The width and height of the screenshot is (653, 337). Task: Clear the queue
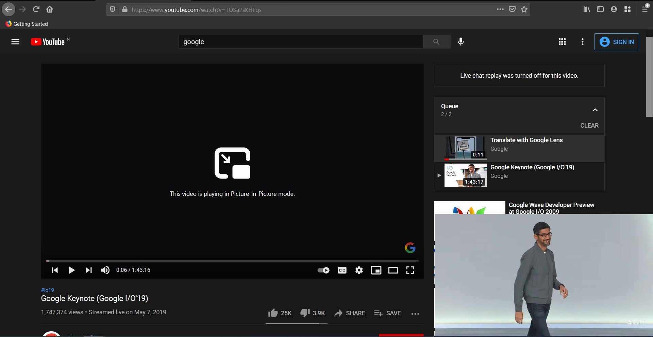[589, 126]
